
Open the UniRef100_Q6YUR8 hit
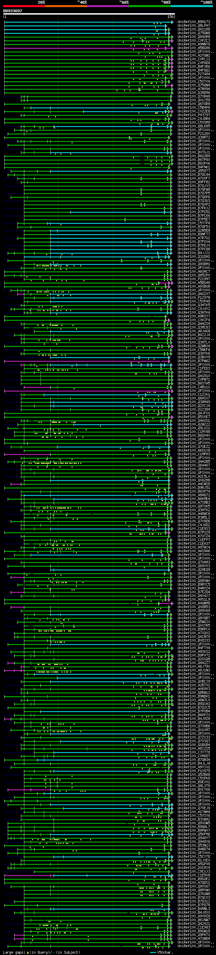(x=194, y=104)
